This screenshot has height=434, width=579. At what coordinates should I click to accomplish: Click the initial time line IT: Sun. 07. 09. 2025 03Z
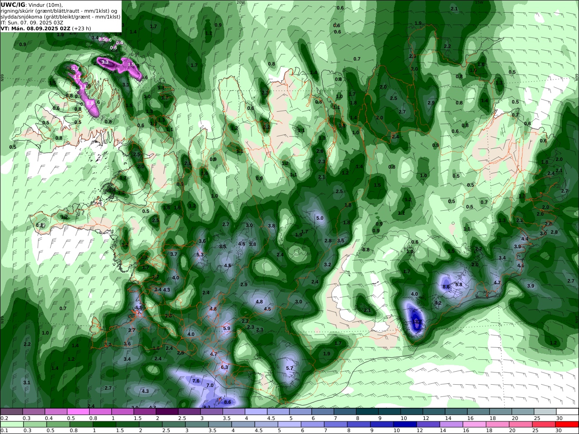[x=31, y=22]
